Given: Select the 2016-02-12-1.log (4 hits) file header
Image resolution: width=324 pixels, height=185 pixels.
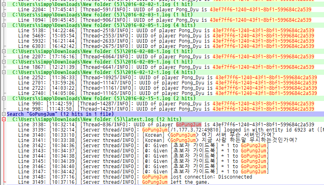Looking at the screenshot, I should [x=165, y=72].
